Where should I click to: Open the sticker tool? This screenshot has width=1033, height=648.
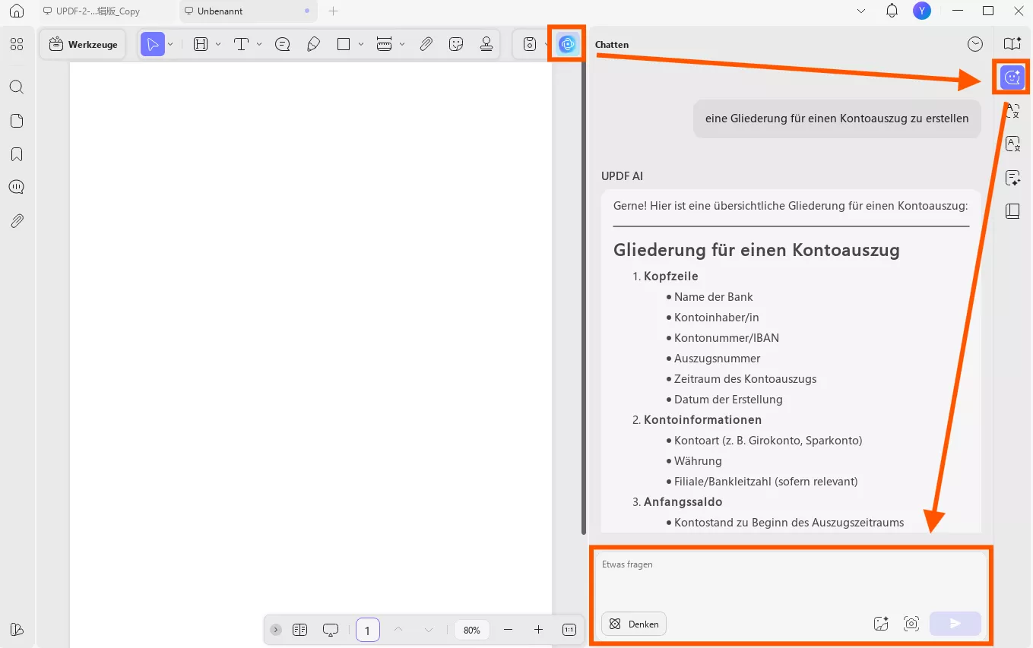click(x=456, y=44)
